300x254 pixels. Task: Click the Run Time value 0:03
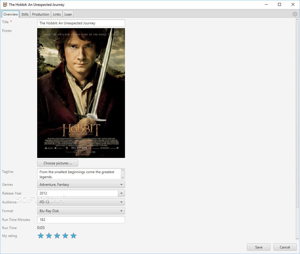pyautogui.click(x=41, y=228)
